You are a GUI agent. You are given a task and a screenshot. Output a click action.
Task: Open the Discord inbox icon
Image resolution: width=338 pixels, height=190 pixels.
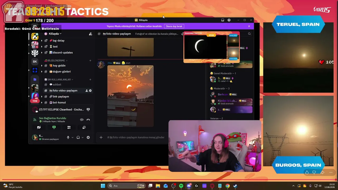(x=223, y=20)
